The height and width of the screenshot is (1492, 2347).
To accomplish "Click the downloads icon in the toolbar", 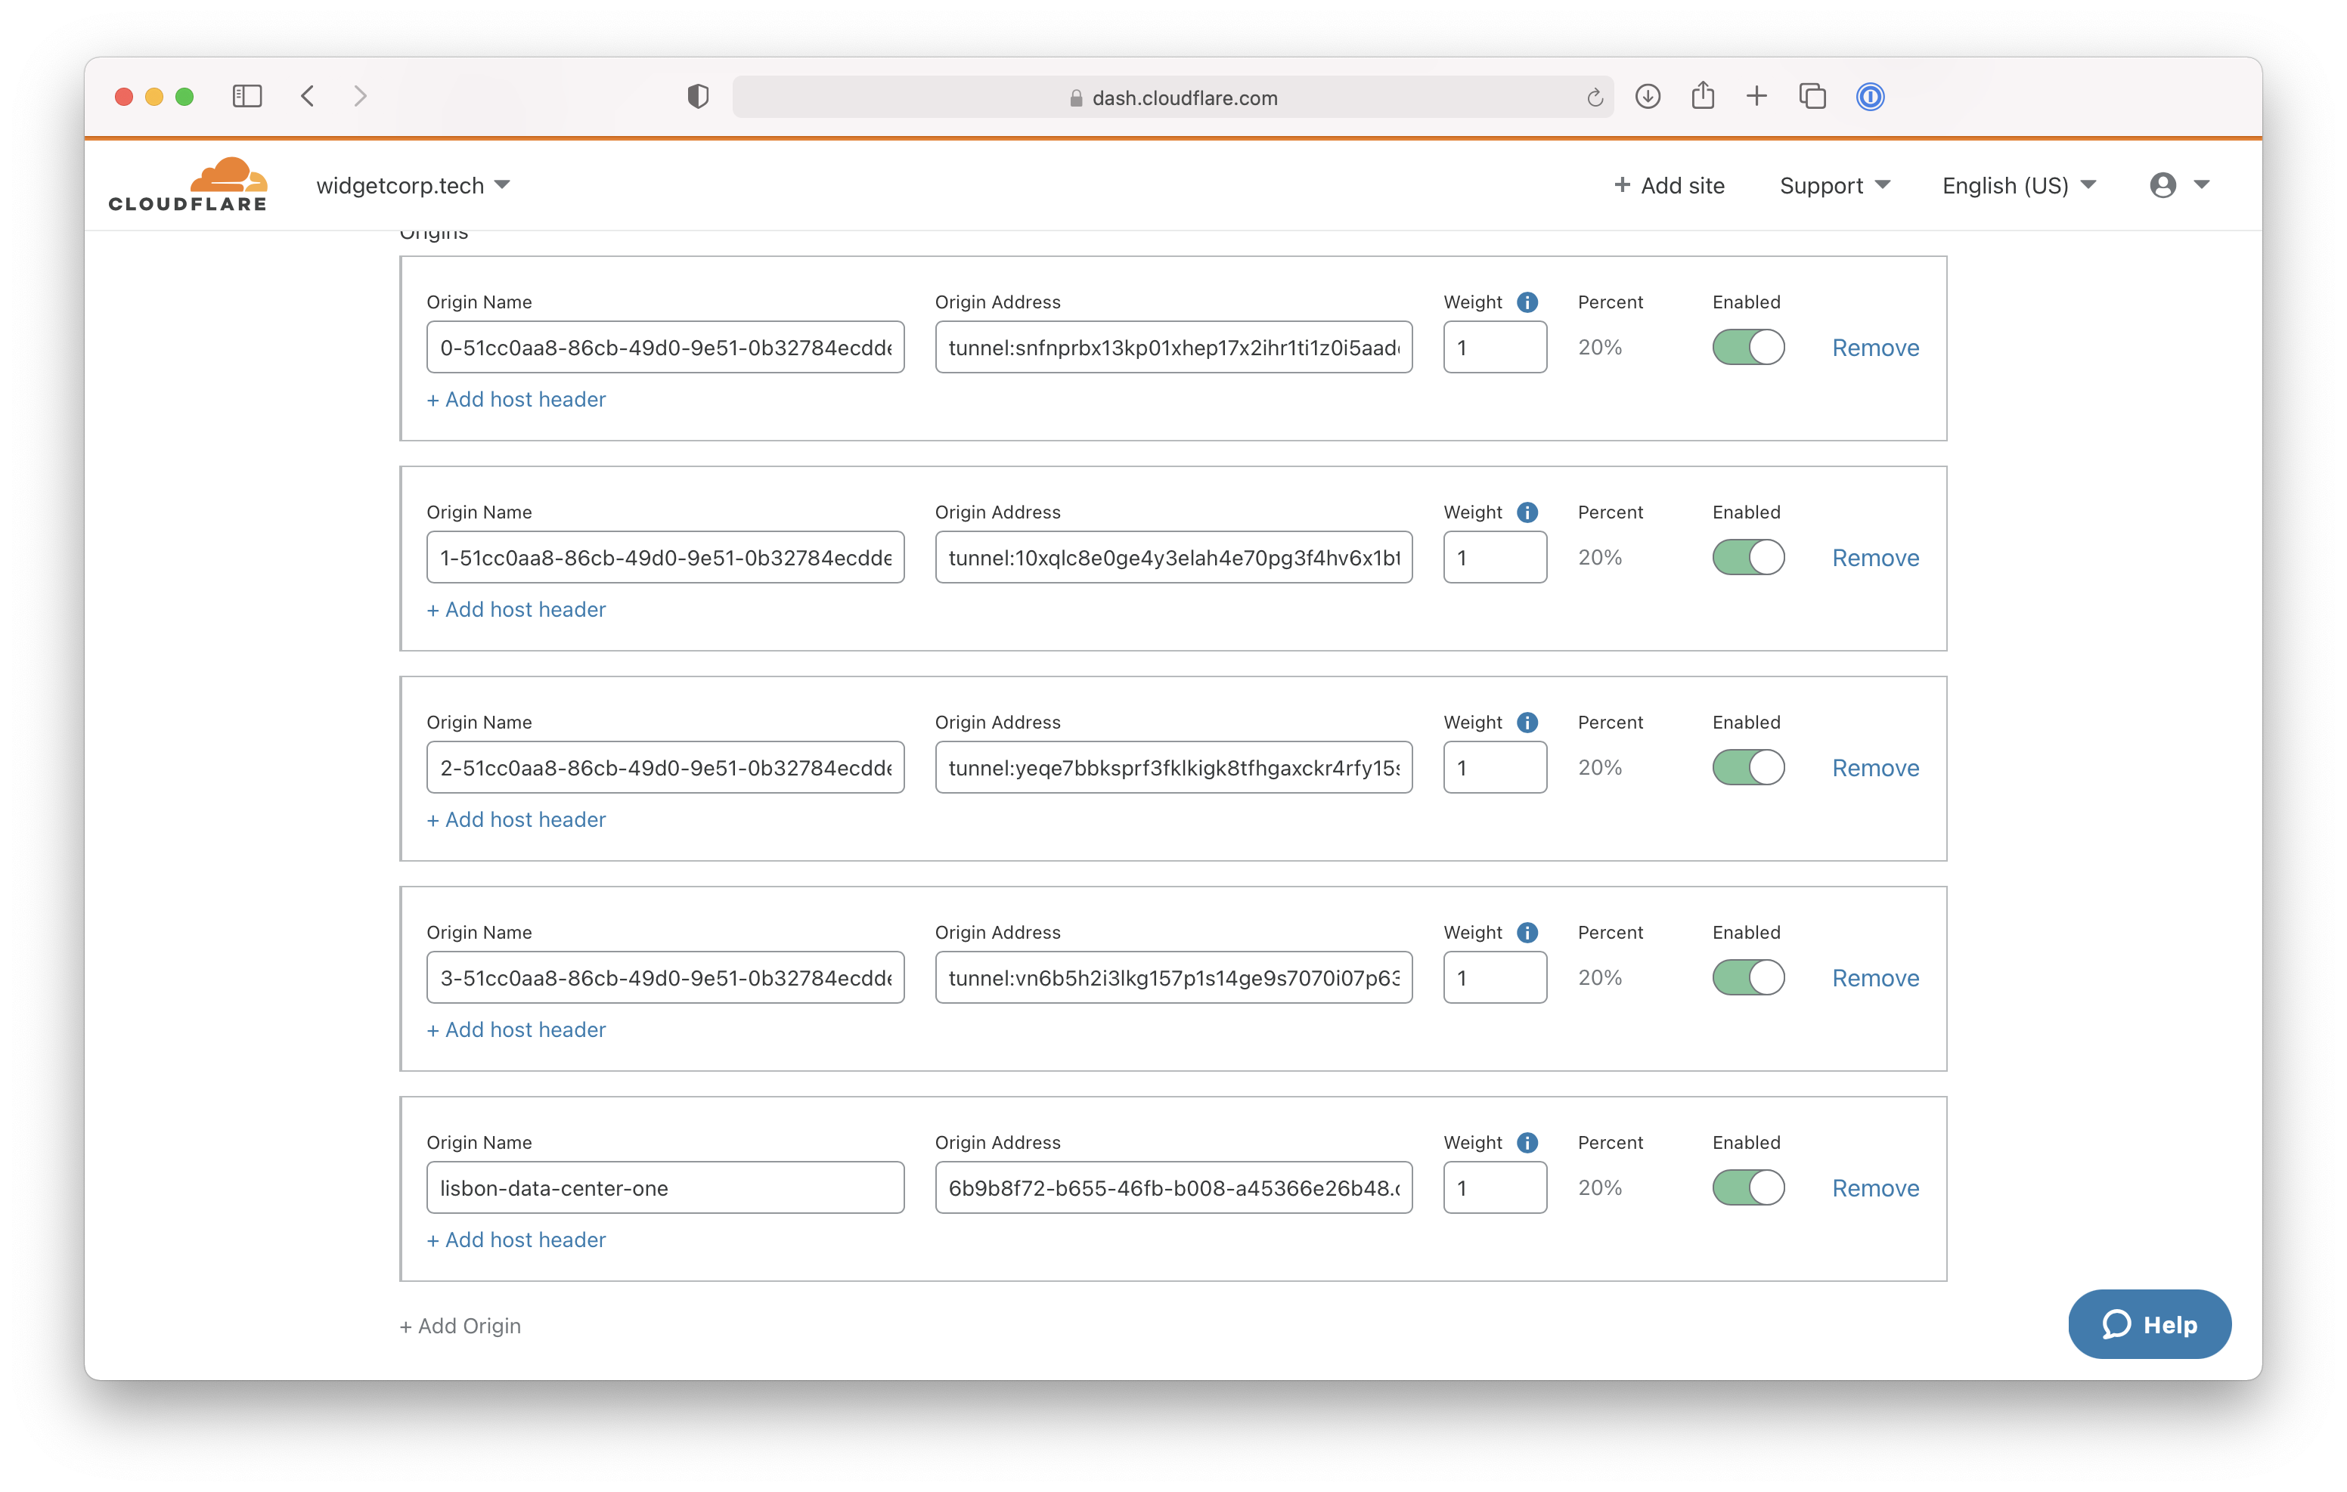I will click(x=1648, y=97).
